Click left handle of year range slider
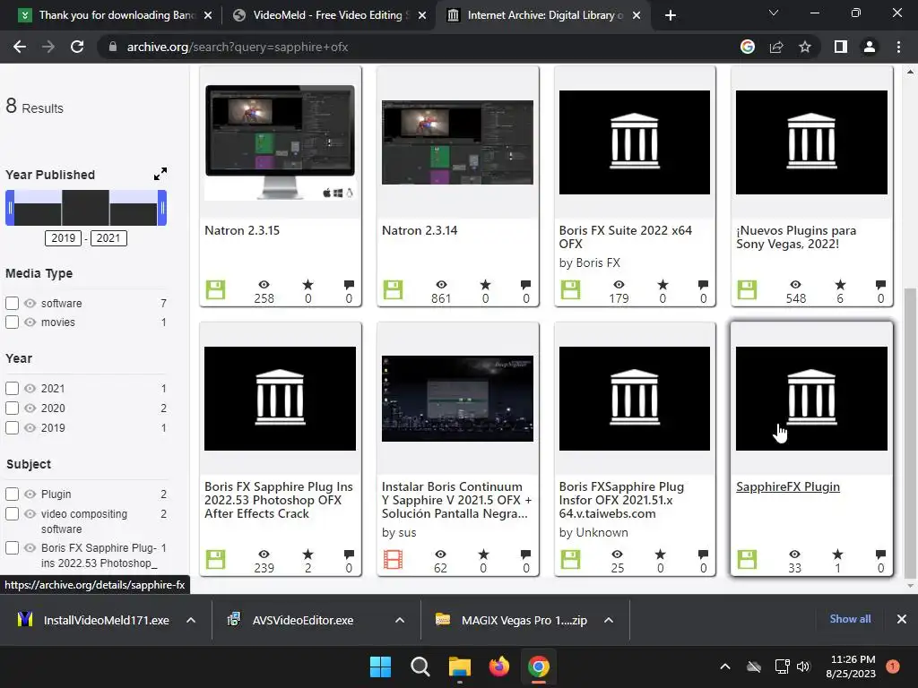918x688 pixels. point(10,208)
